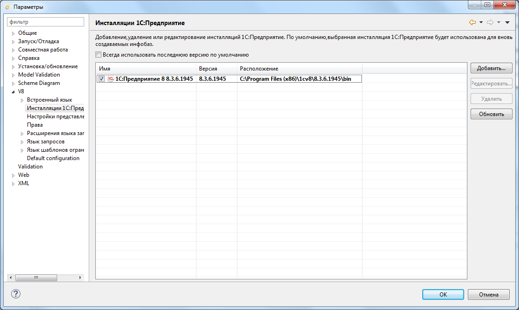
Task: Confirm with the OK button
Action: 443,295
